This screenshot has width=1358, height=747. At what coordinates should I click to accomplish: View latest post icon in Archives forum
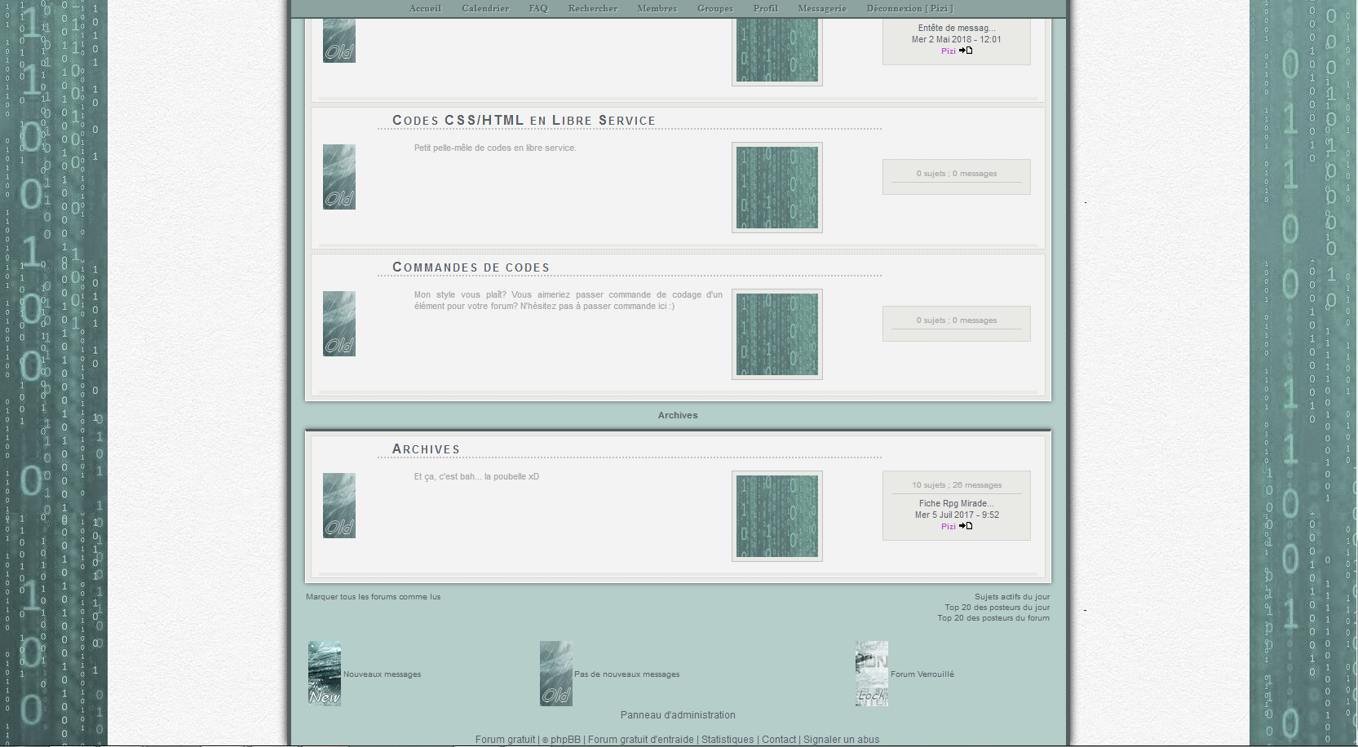point(966,526)
